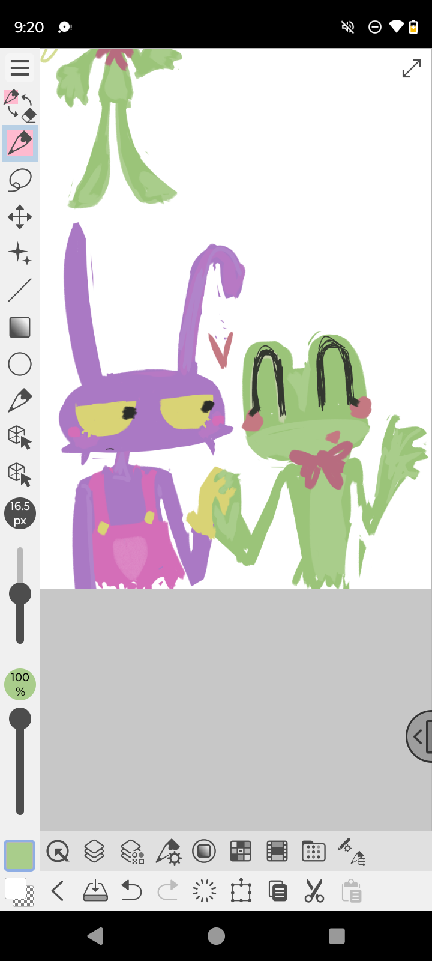Open the animation filmstrip panel
The image size is (432, 961).
[x=277, y=851]
